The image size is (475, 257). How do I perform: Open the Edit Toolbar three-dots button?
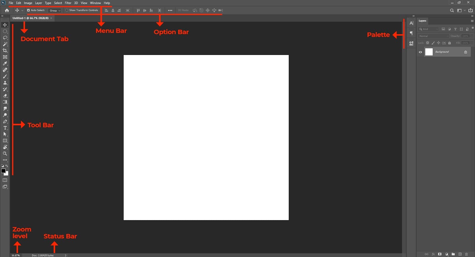click(x=5, y=160)
